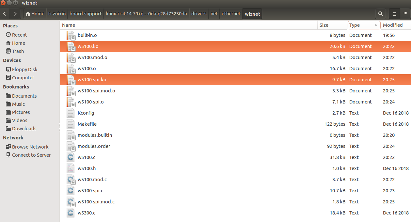Select Connect to Server in sidebar

28,155
